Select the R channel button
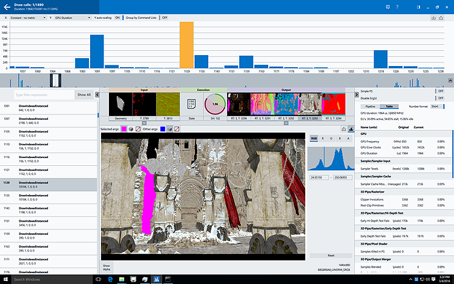The image size is (454, 284). (x=323, y=139)
